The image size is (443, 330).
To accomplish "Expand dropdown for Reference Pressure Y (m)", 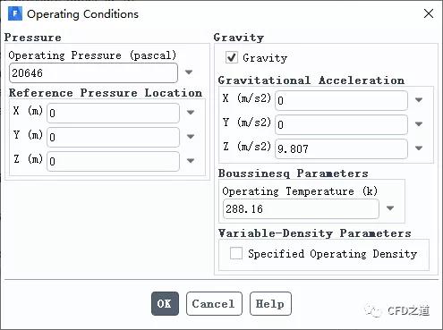I will click(191, 137).
